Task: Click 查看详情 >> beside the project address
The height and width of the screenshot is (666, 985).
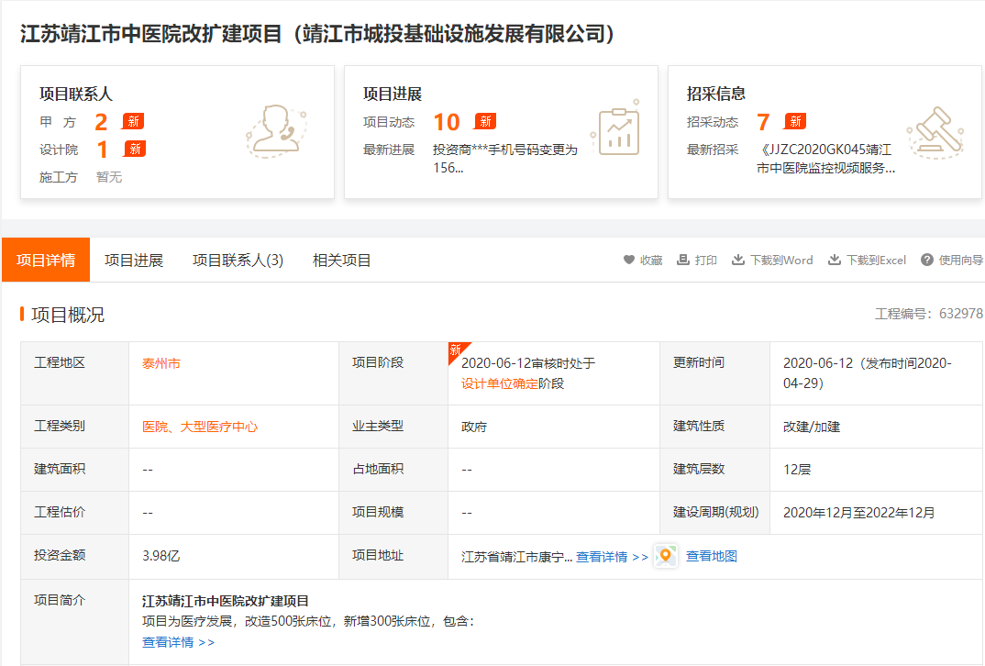Action: click(612, 557)
